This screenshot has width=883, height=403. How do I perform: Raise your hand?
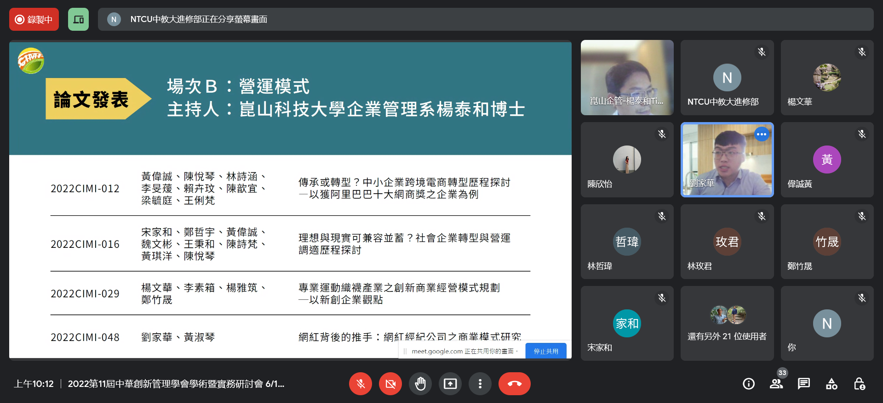(x=420, y=384)
